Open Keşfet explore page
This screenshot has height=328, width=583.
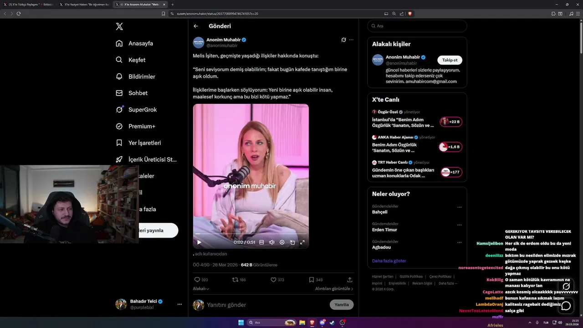pos(131,60)
